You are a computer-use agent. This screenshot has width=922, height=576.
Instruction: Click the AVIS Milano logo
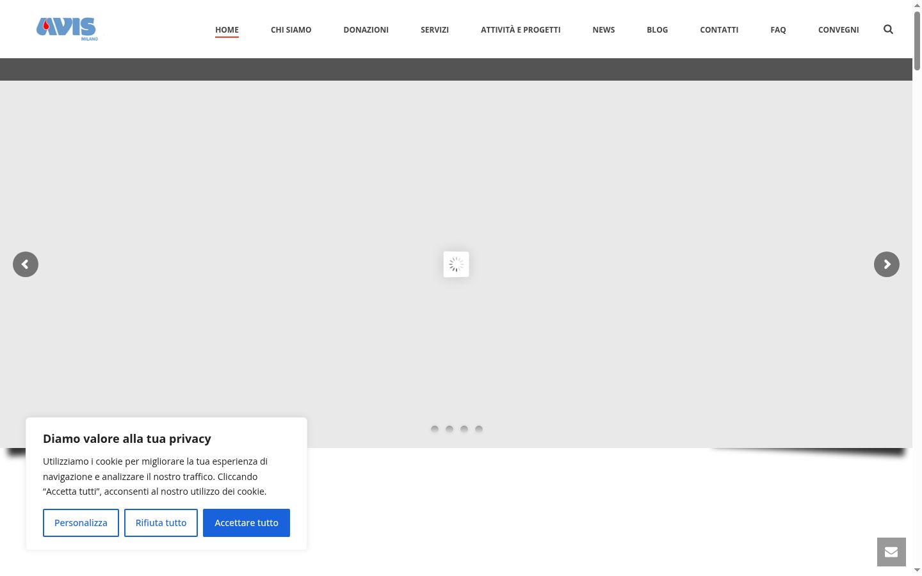pos(67,29)
